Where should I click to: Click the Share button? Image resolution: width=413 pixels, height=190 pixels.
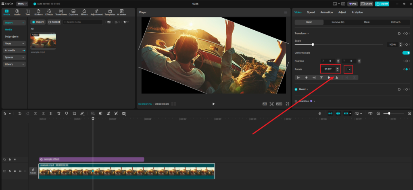point(366,4)
